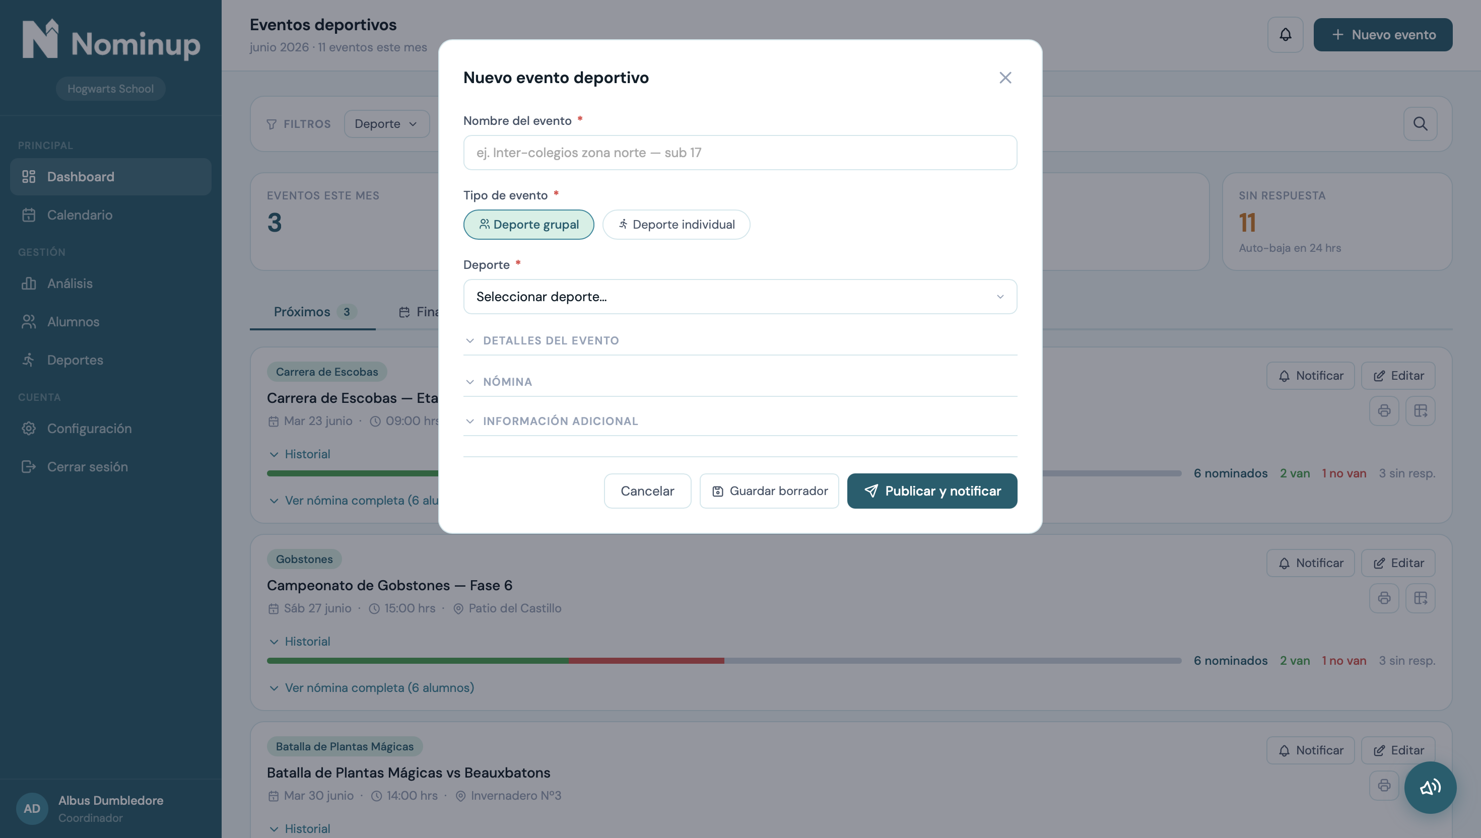1481x838 pixels.
Task: Select Deporte grupal event type
Action: click(x=528, y=225)
